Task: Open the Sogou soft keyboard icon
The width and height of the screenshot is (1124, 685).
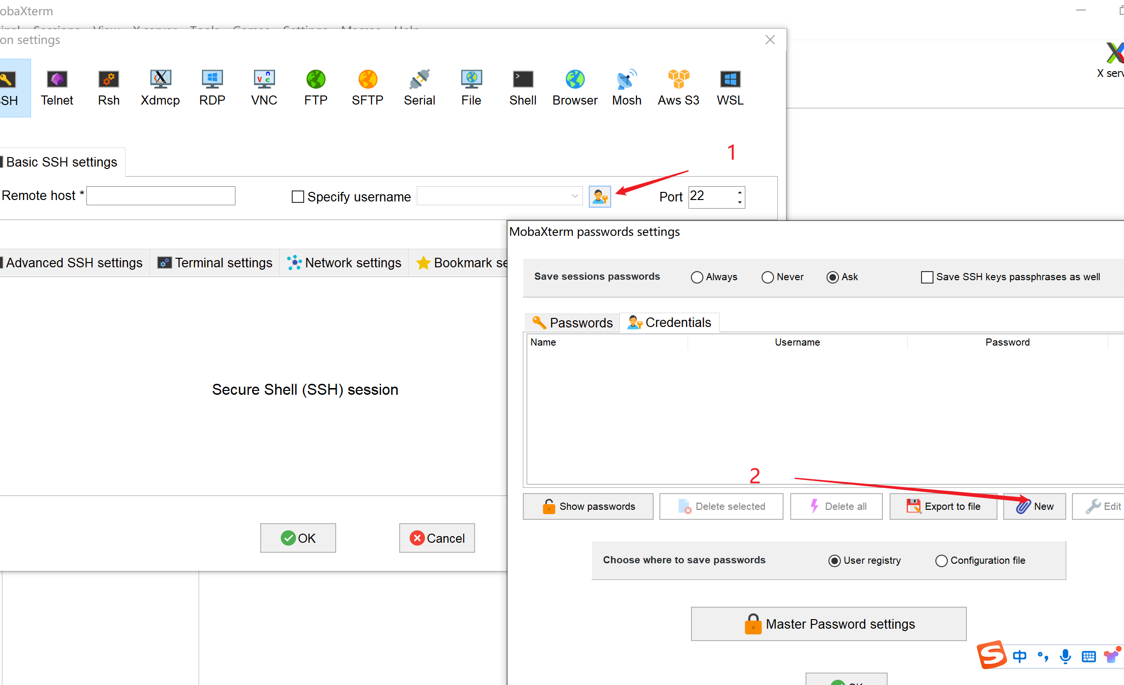Action: click(x=1089, y=657)
